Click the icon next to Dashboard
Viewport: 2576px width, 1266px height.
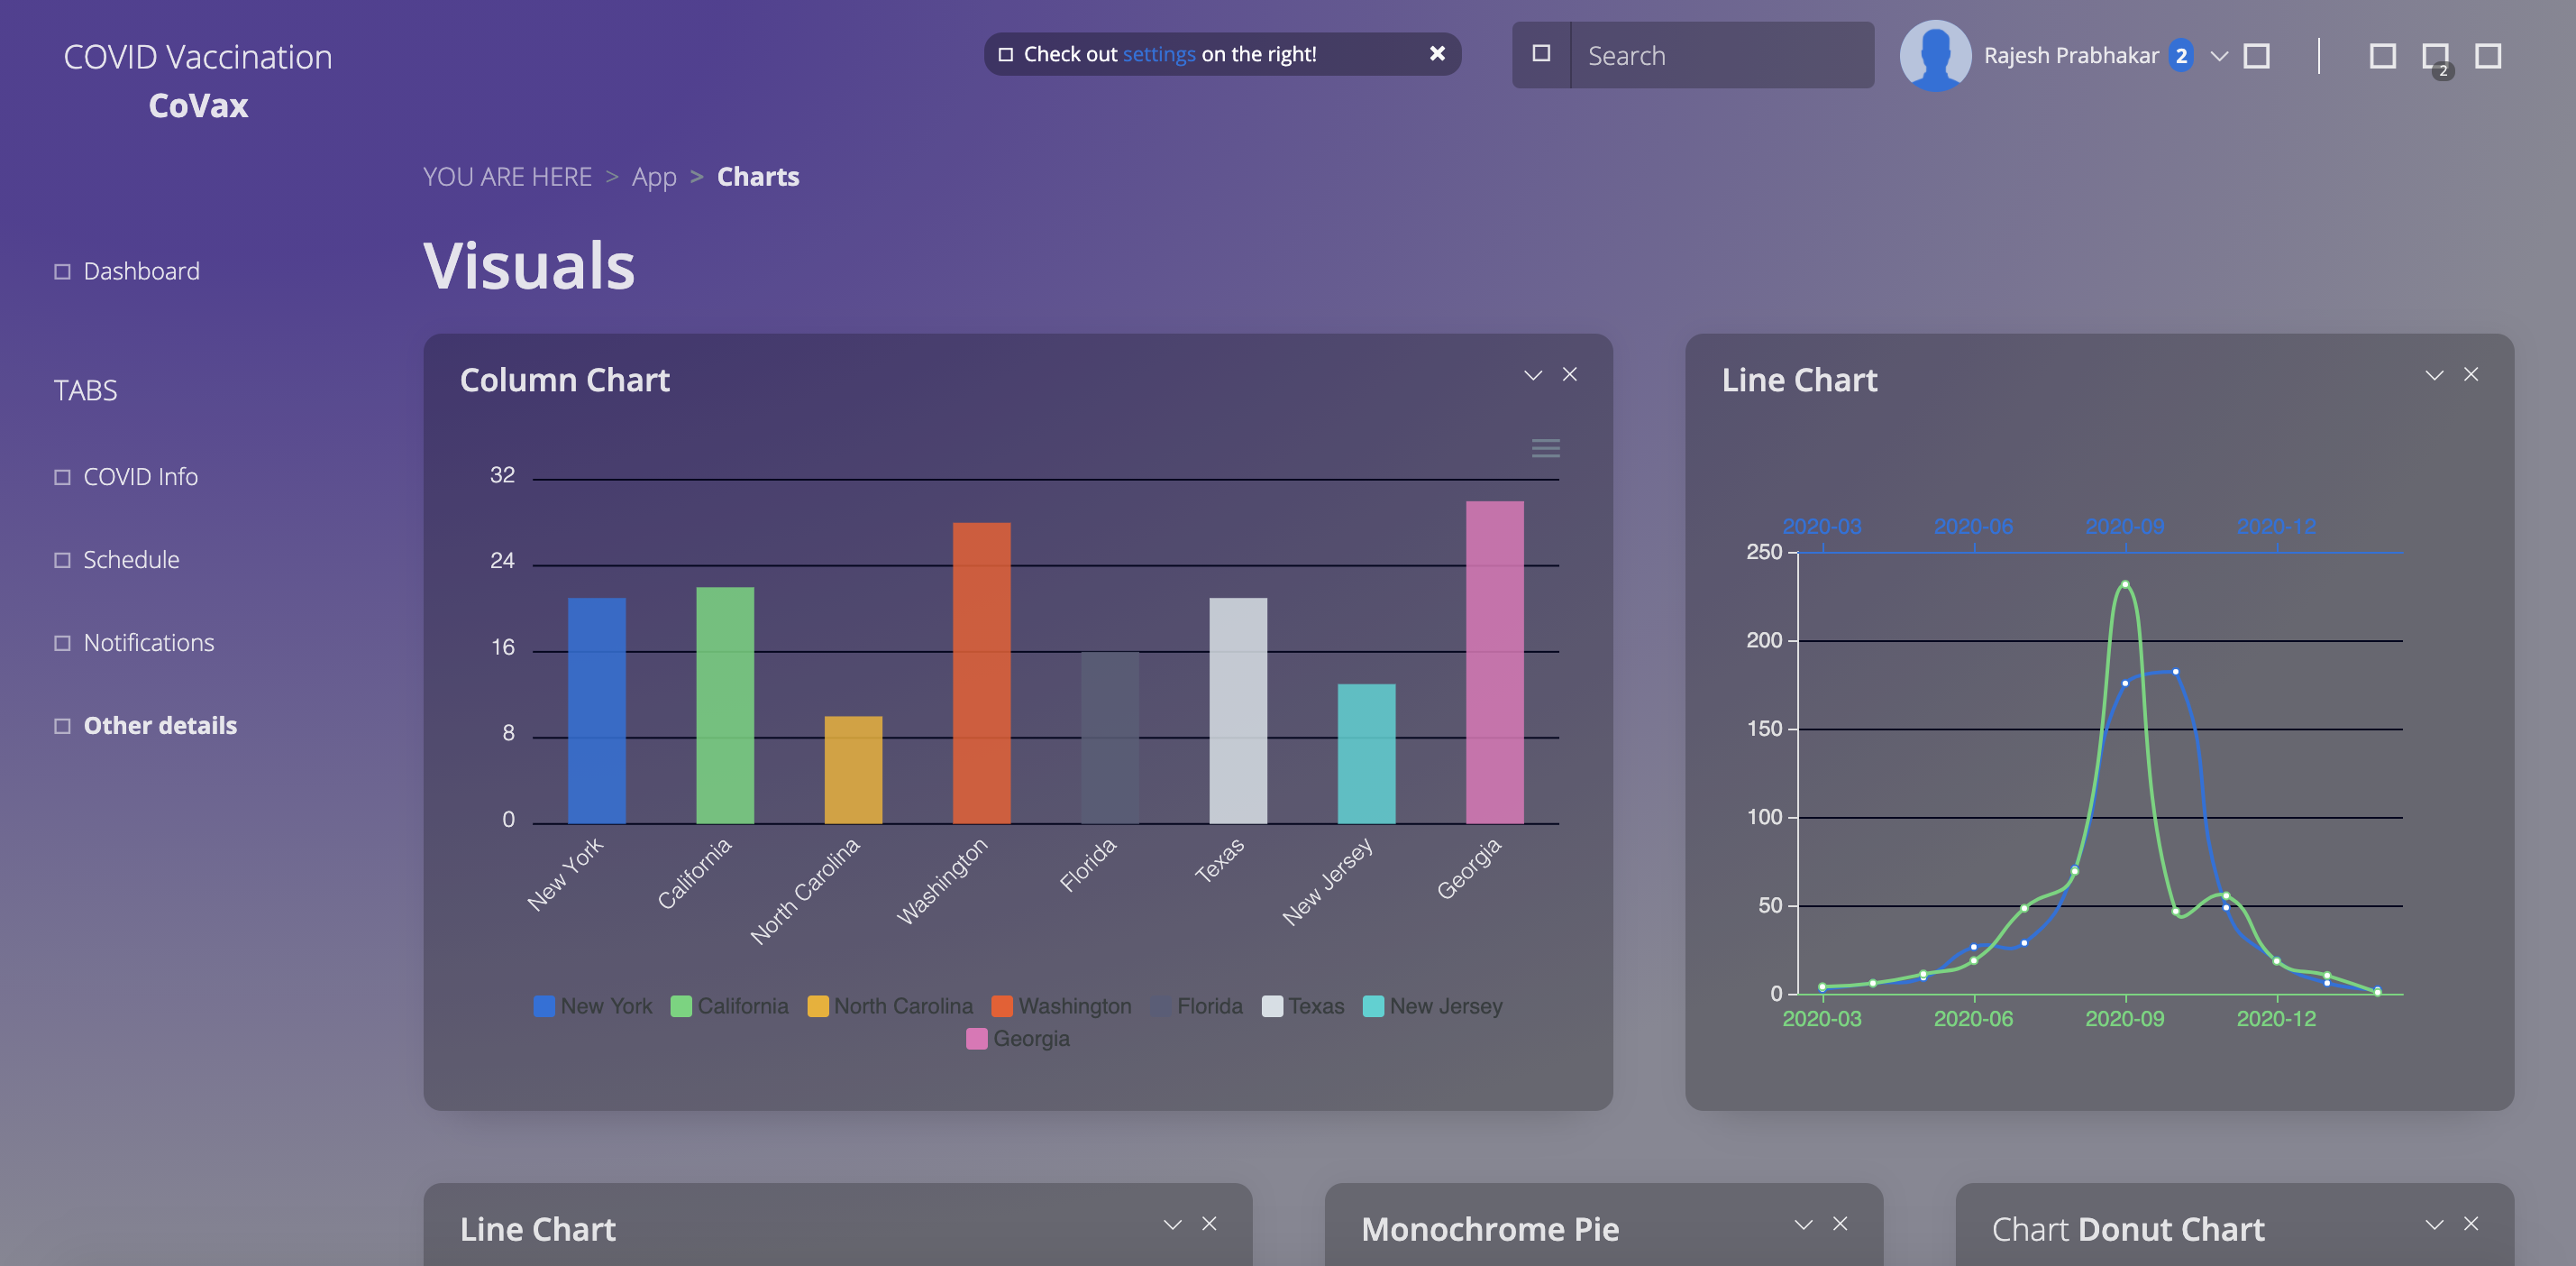62,271
